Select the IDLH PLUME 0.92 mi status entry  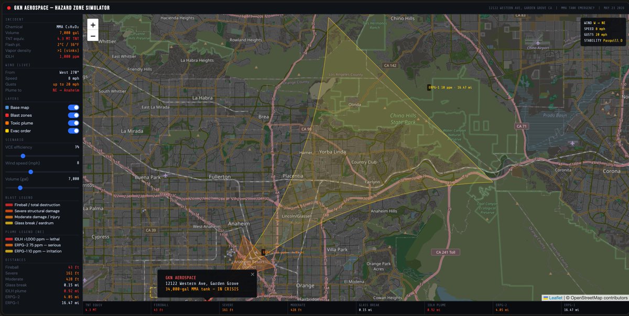click(x=458, y=308)
